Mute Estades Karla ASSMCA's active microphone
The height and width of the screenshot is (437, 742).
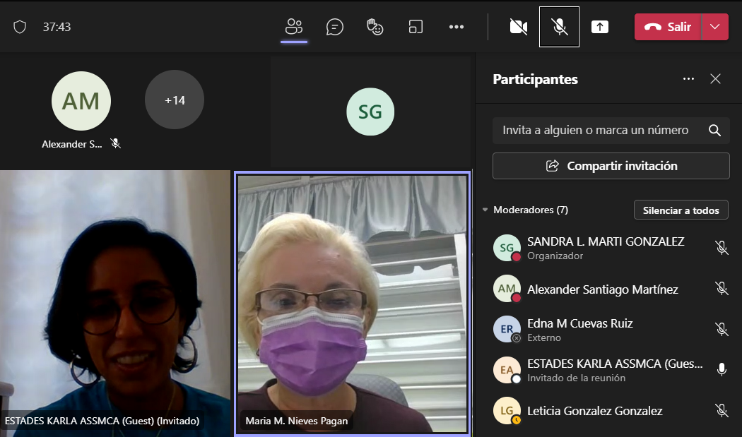(x=722, y=370)
